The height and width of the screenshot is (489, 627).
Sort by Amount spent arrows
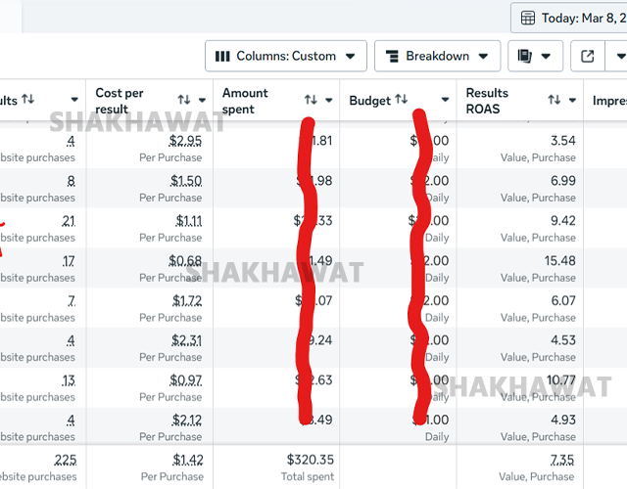coord(311,100)
